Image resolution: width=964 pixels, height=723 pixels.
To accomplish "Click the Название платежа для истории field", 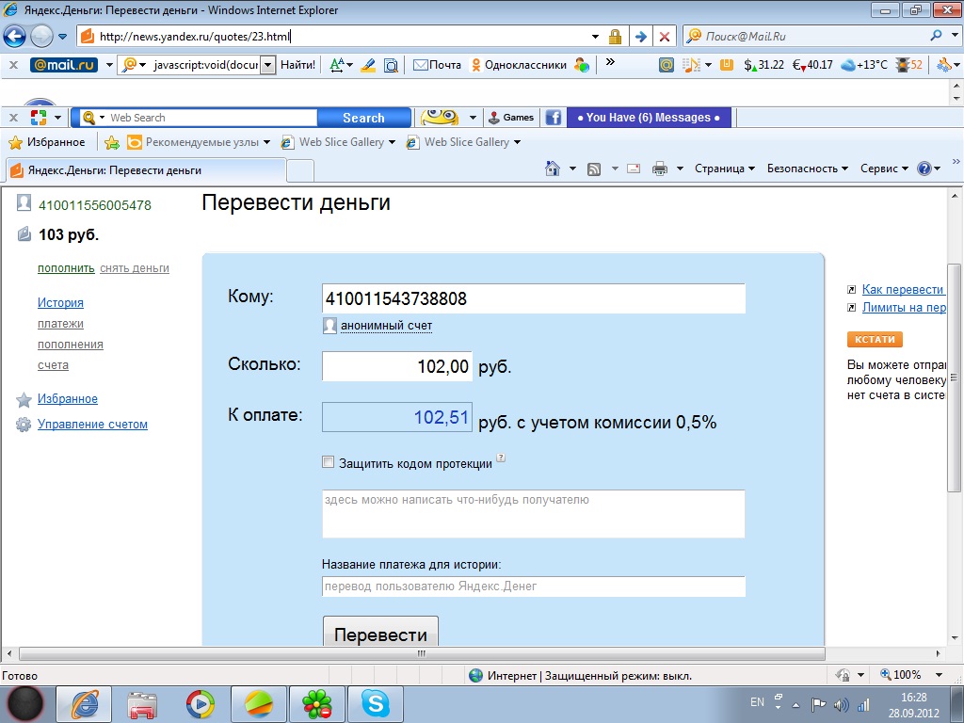I will tap(534, 586).
